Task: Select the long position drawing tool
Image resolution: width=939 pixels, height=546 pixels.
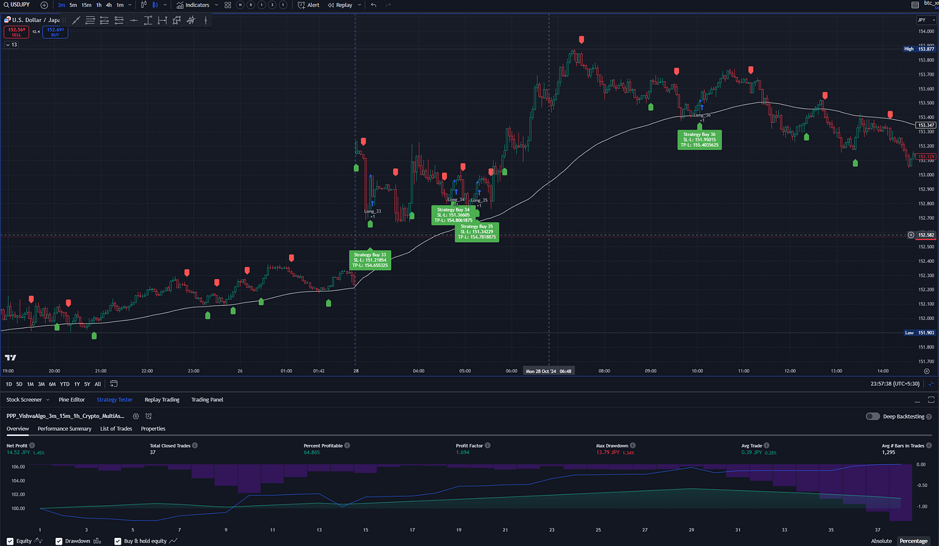Action: pyautogui.click(x=104, y=21)
